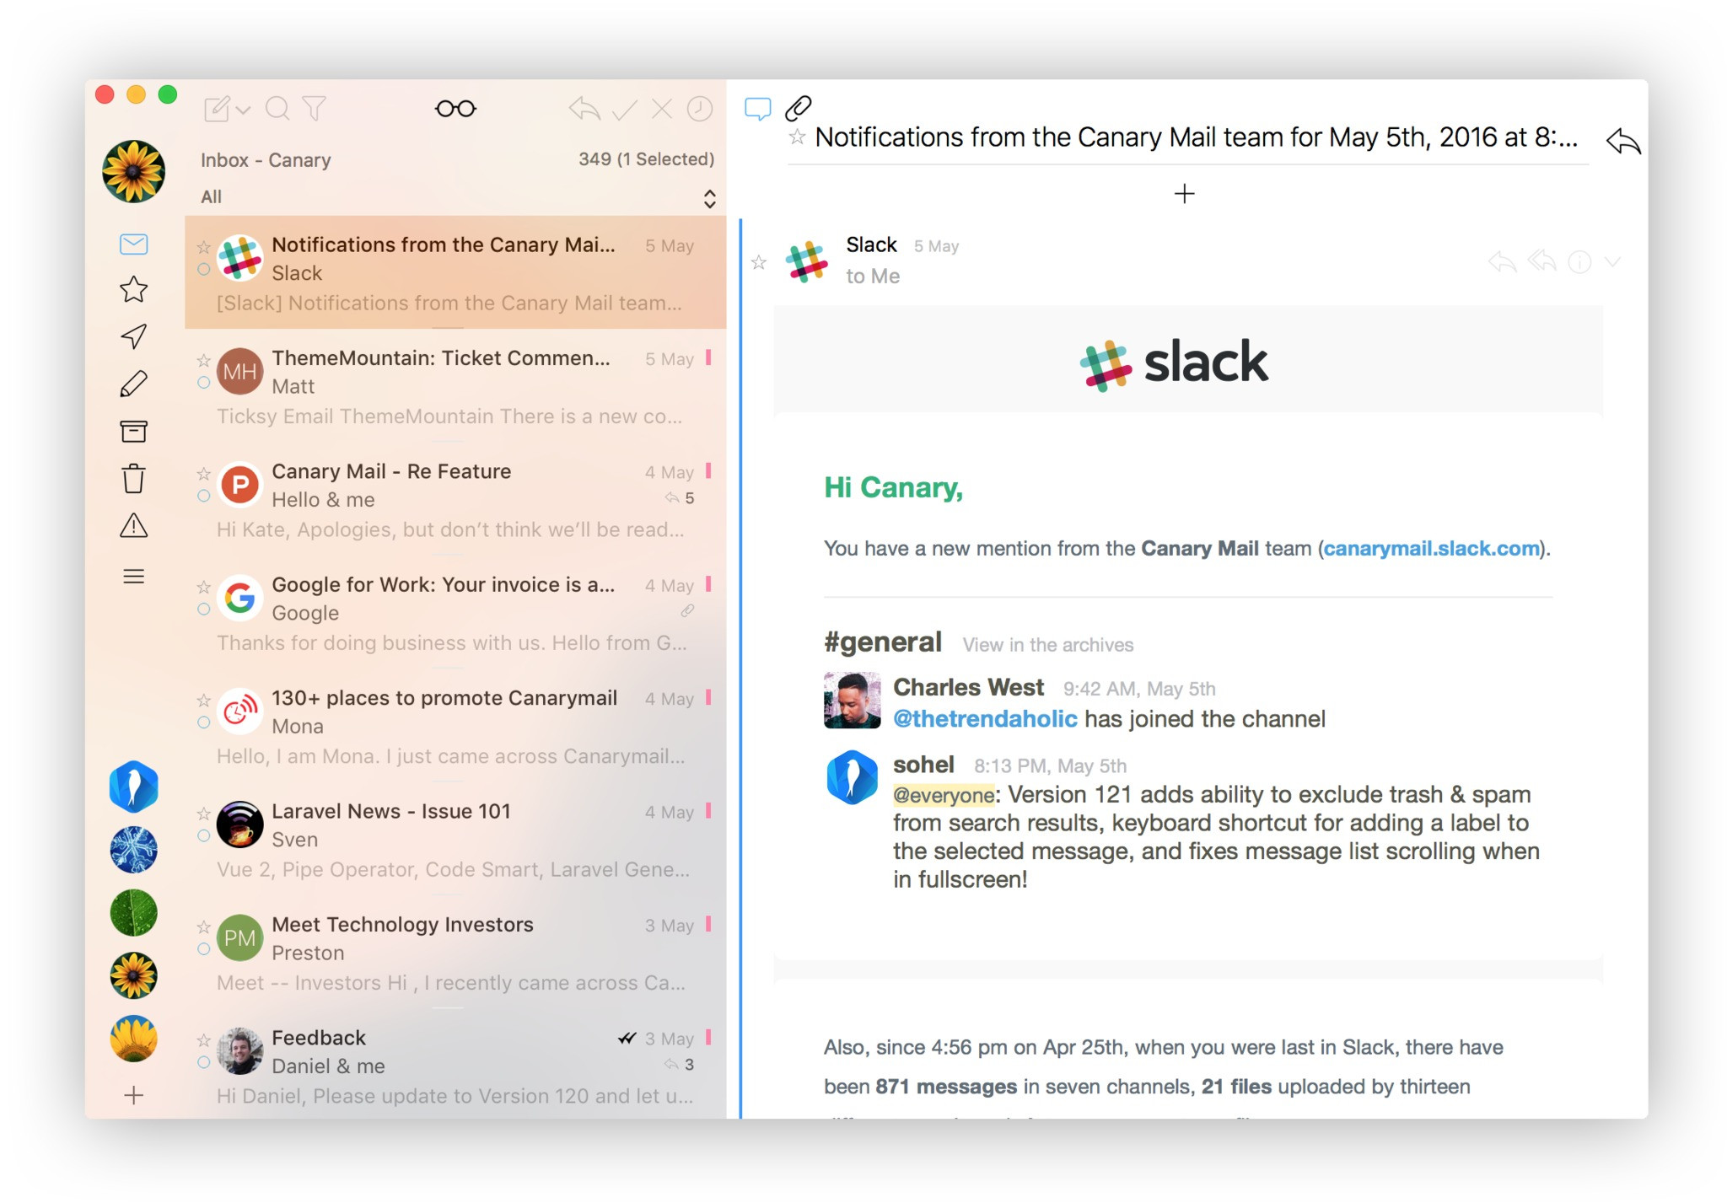
Task: Open the filter funnel icon
Action: pos(315,109)
